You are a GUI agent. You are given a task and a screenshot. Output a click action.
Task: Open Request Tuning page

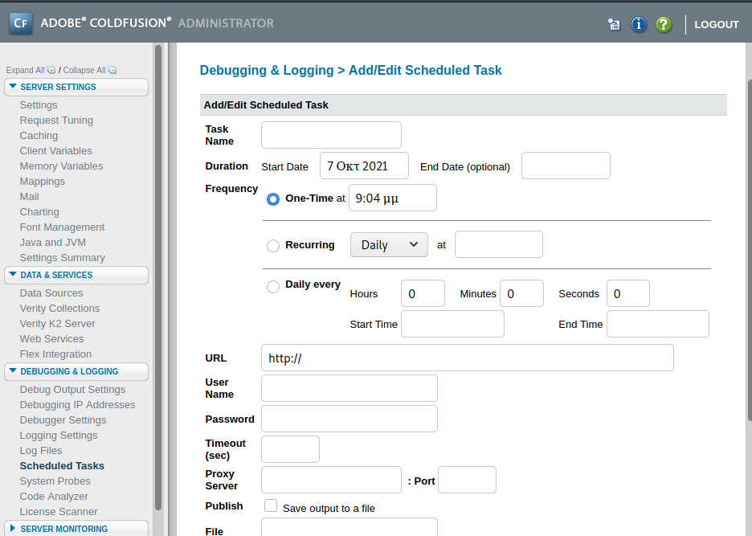pyautogui.click(x=56, y=120)
